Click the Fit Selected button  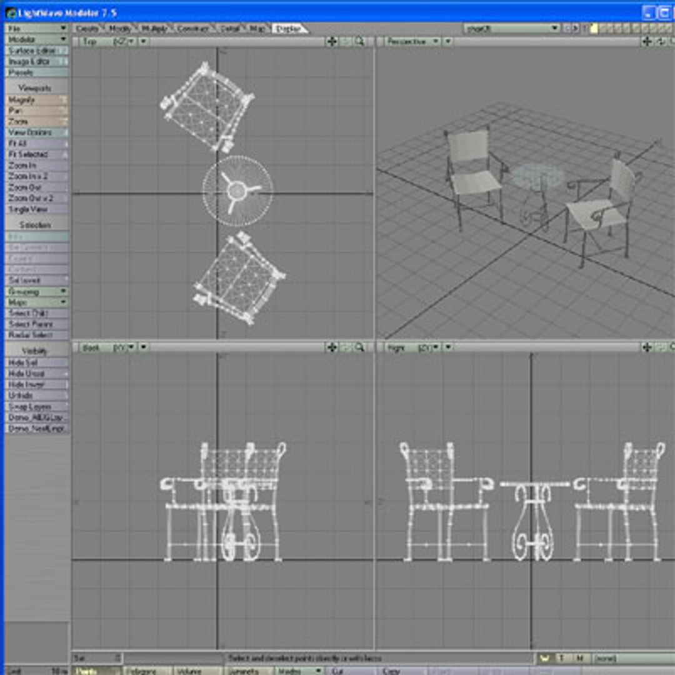pos(37,154)
